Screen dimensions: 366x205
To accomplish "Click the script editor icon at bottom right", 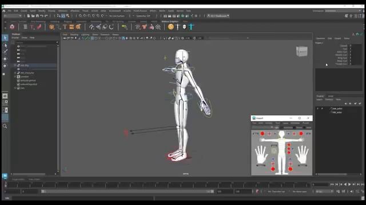I will [x=363, y=198].
